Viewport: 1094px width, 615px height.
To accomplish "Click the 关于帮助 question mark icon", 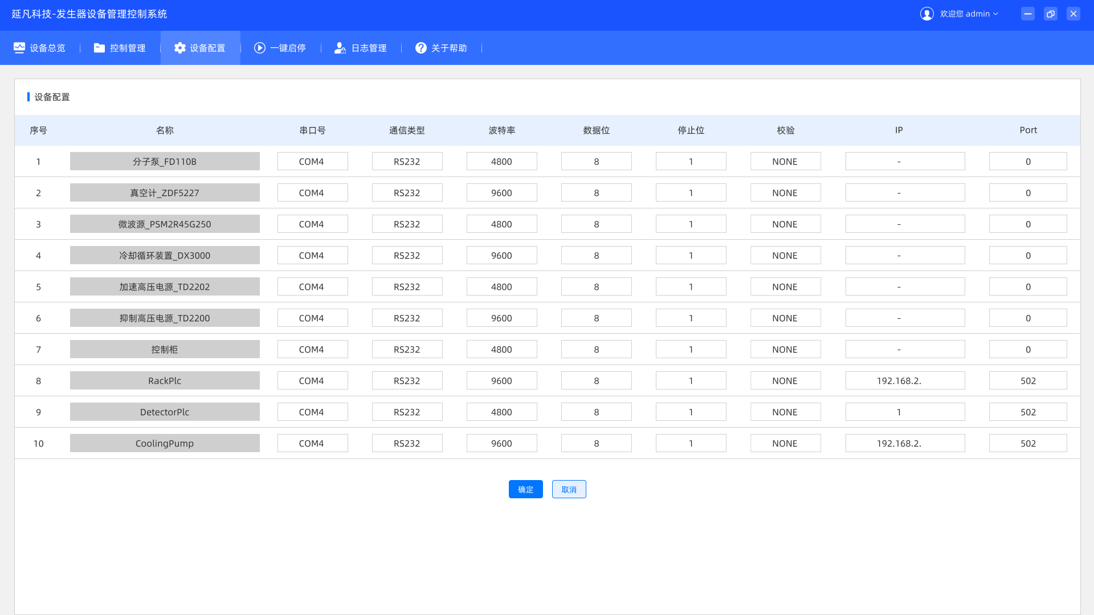I will pyautogui.click(x=421, y=48).
